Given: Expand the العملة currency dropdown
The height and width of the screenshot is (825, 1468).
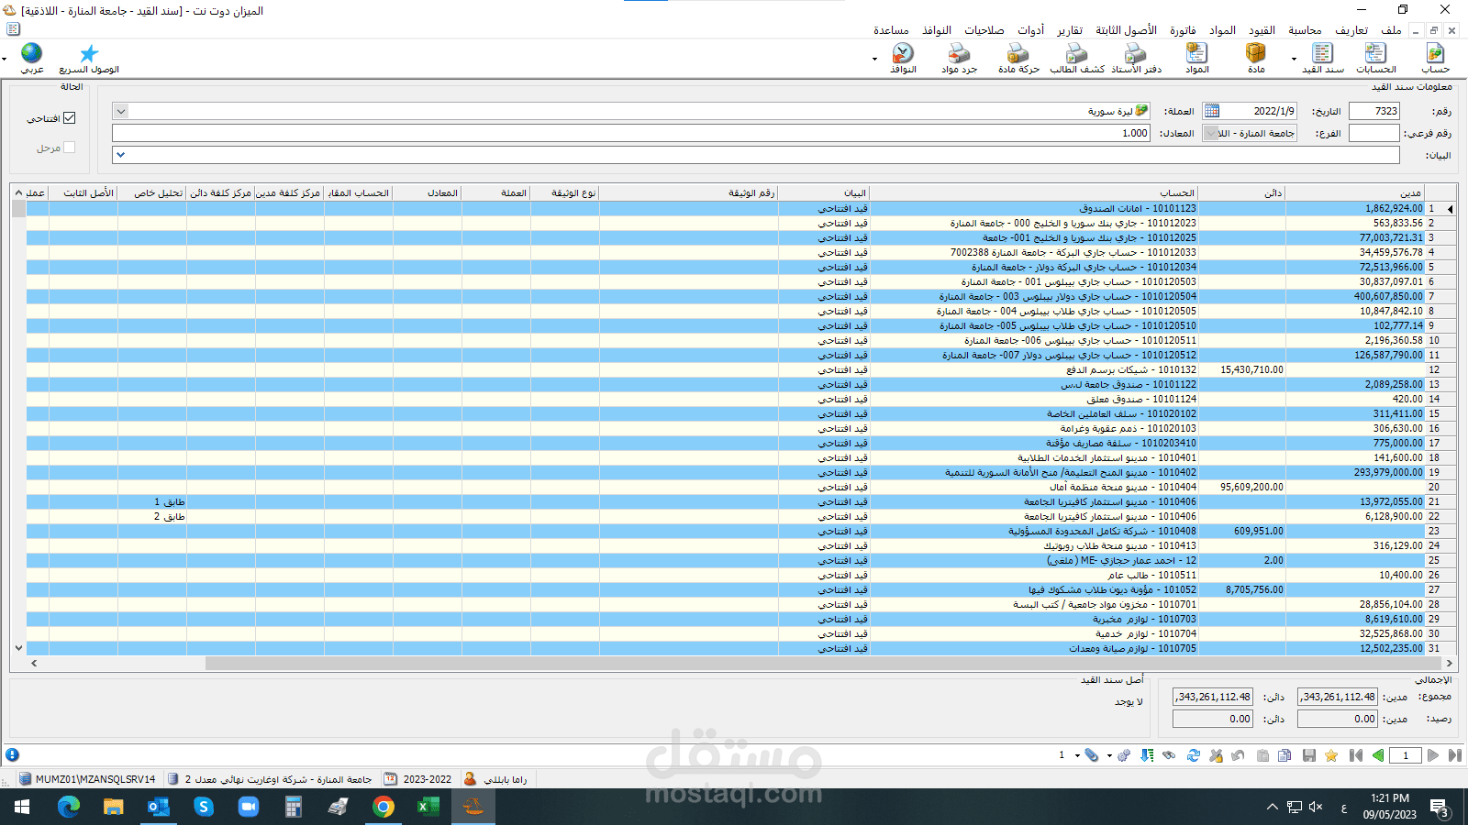Looking at the screenshot, I should (x=121, y=111).
